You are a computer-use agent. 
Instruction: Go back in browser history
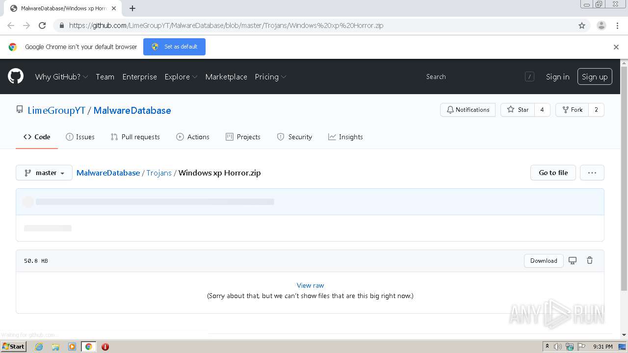11,25
